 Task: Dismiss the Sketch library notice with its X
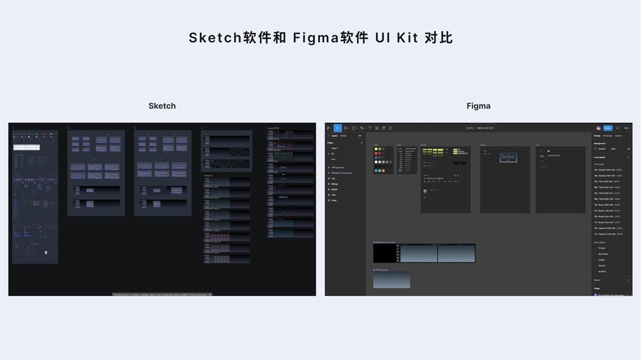click(x=210, y=294)
